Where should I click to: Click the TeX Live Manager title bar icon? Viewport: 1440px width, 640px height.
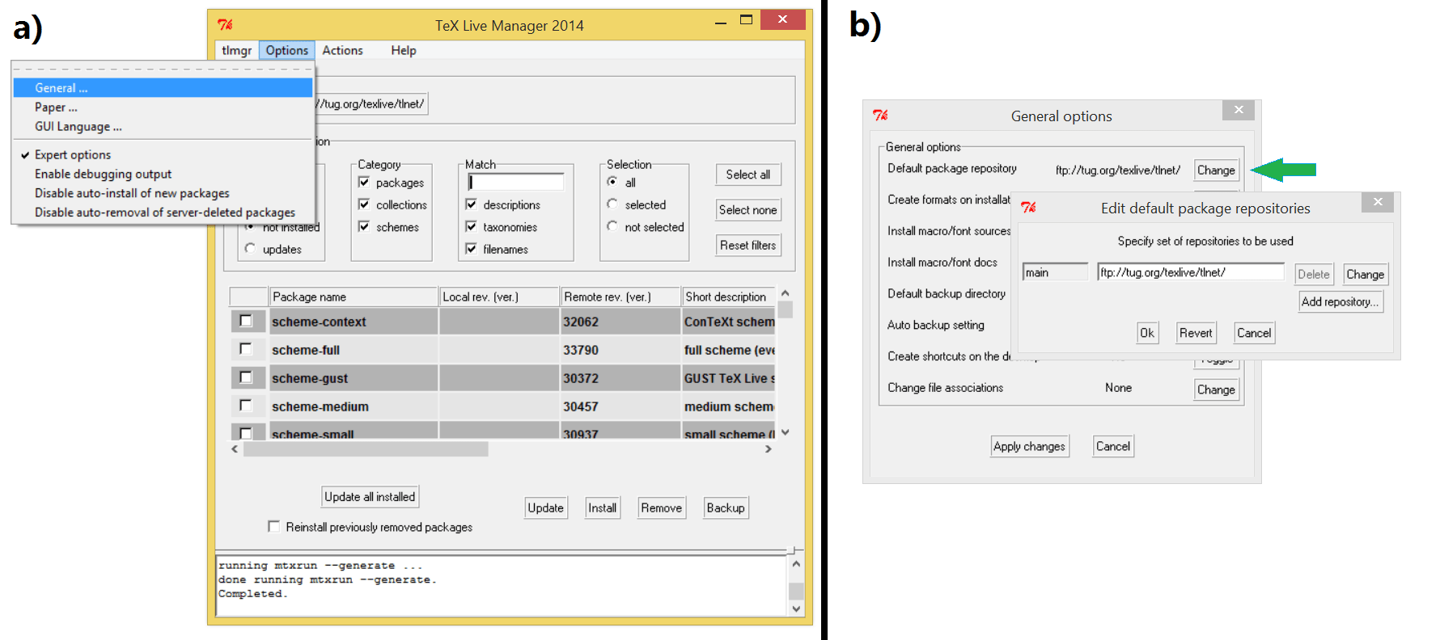click(x=226, y=25)
